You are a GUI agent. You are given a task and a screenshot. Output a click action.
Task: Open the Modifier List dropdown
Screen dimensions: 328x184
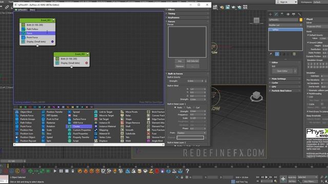click(285, 25)
